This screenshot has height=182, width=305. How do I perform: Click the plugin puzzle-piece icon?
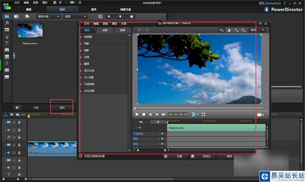tap(27, 16)
